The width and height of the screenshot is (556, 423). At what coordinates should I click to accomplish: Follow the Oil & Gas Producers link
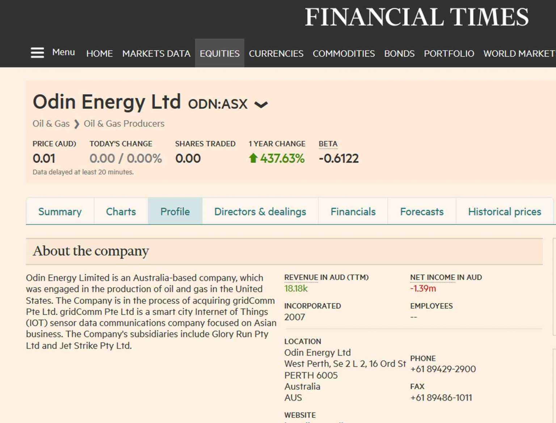coord(124,124)
